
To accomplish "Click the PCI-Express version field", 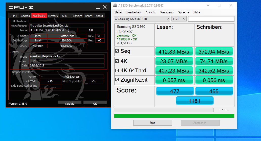I will coord(72,77).
